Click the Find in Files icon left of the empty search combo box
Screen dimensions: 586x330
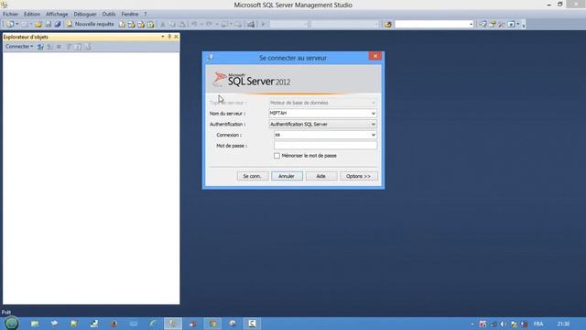pyautogui.click(x=388, y=25)
